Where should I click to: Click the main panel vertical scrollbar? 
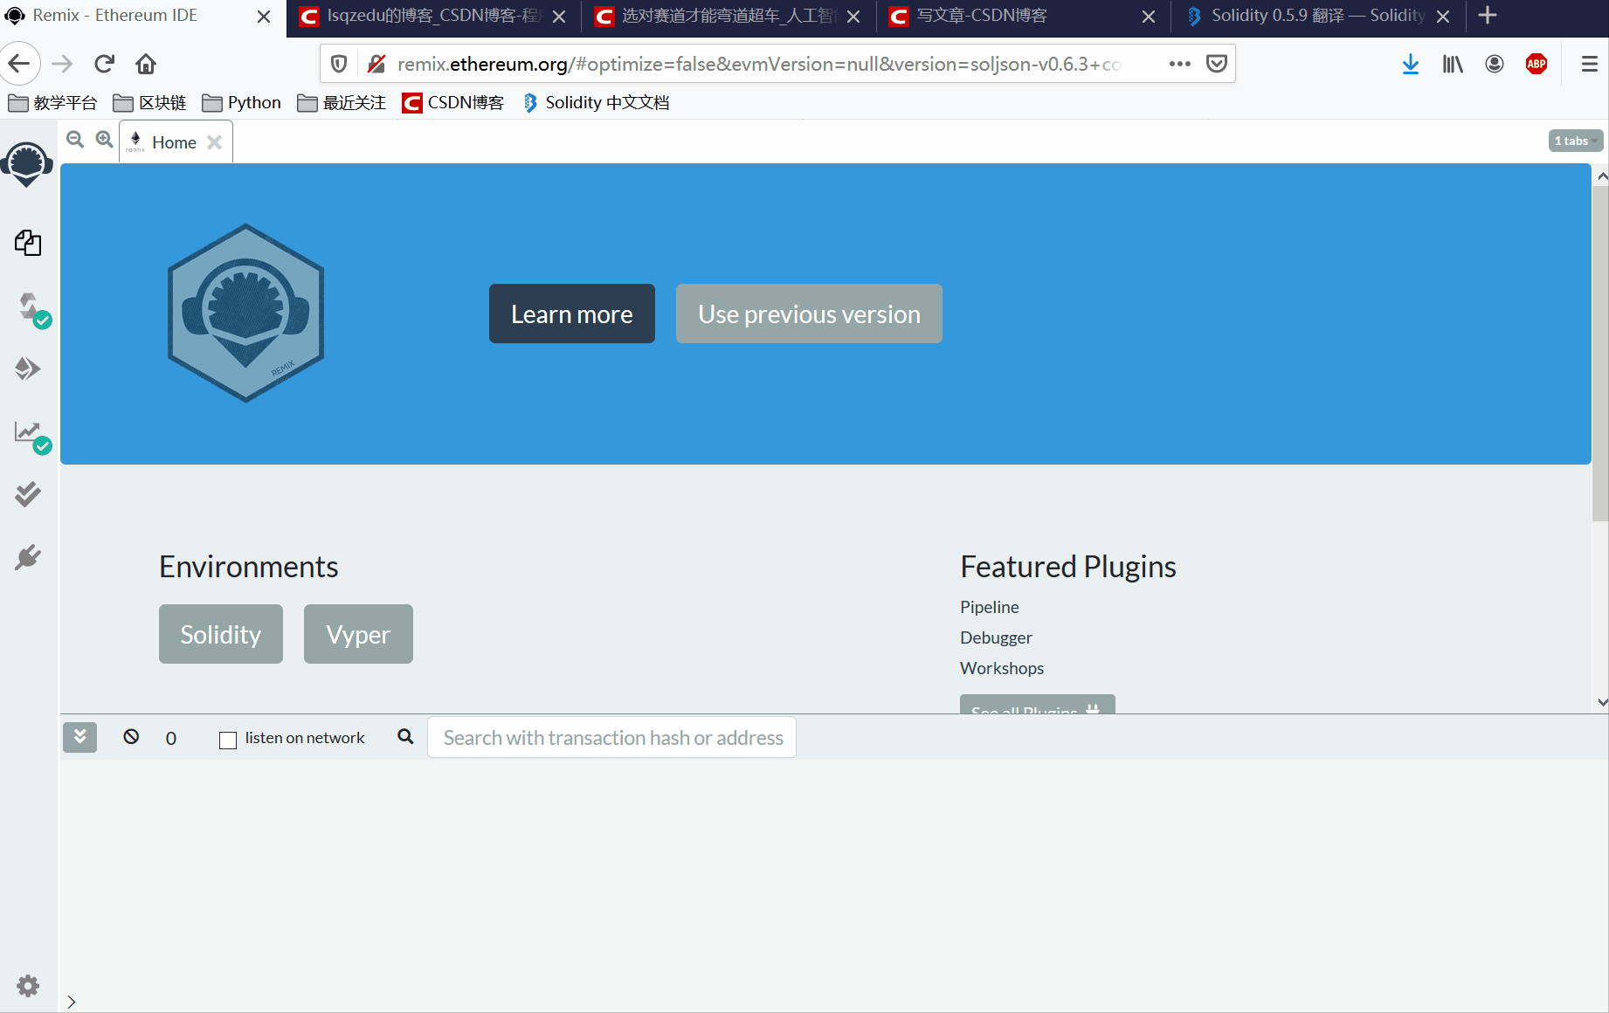pyautogui.click(x=1600, y=354)
